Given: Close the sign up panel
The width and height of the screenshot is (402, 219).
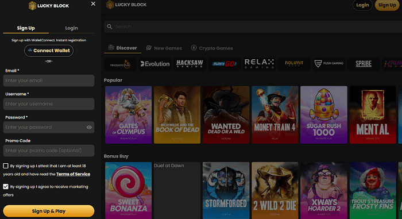Looking at the screenshot, I should point(93,4).
